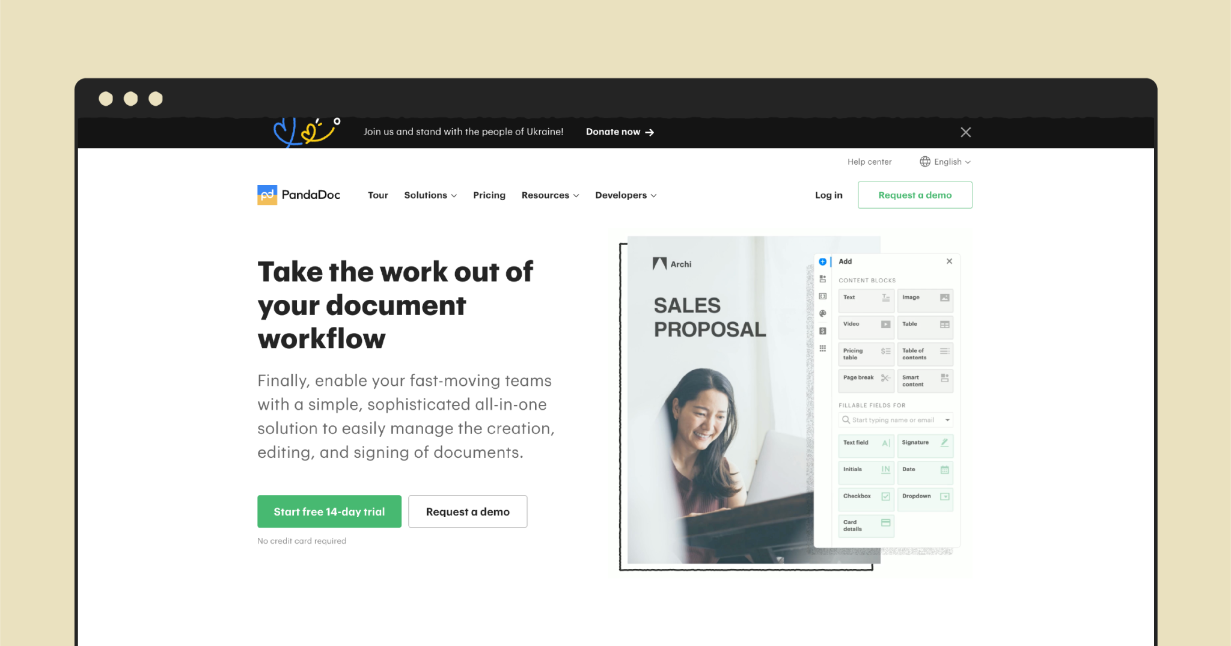
Task: Expand the Resources dropdown menu
Action: [550, 195]
